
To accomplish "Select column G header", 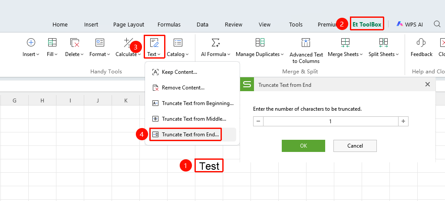I will pos(14,100).
